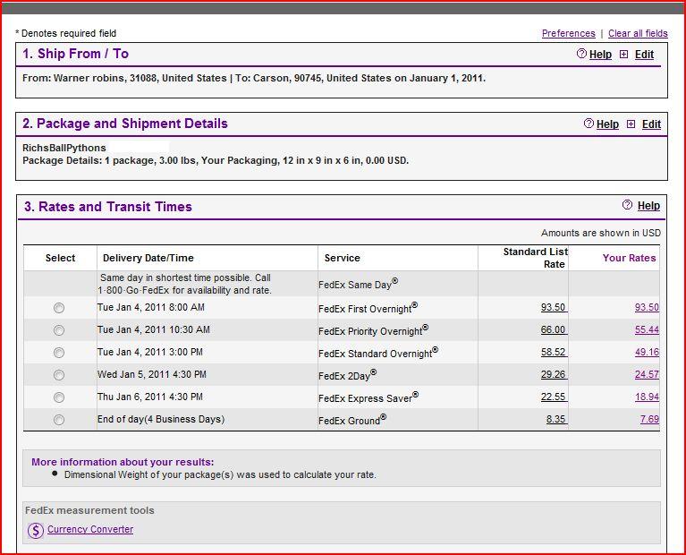
Task: Edit the Package and Shipment Details
Action: 651,124
